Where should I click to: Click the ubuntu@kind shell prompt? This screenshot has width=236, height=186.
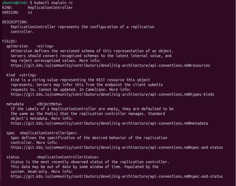(x=14, y=3)
